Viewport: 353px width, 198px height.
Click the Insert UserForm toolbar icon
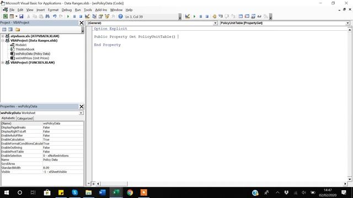click(x=12, y=16)
